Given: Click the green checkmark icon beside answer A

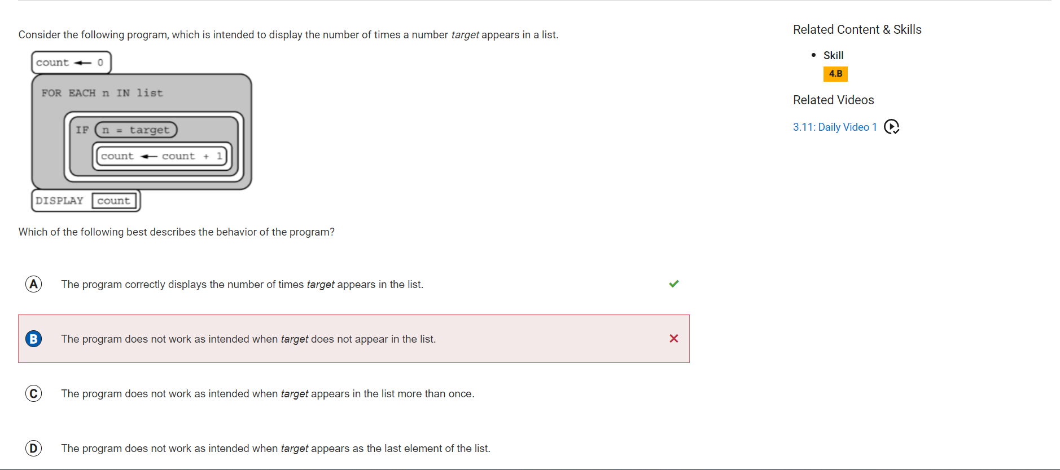Looking at the screenshot, I should click(x=674, y=283).
